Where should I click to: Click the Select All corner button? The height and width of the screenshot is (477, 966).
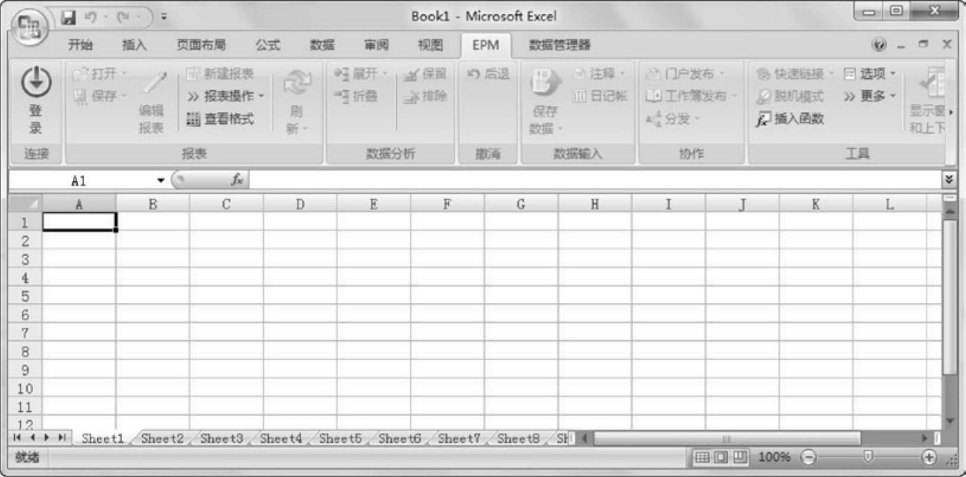click(25, 204)
